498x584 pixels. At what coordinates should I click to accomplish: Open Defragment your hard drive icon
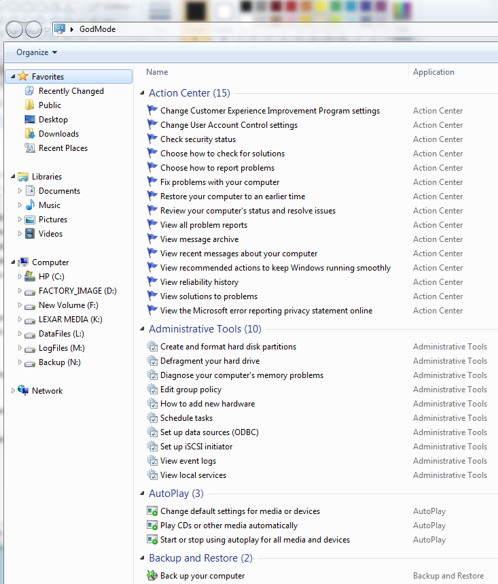point(152,360)
